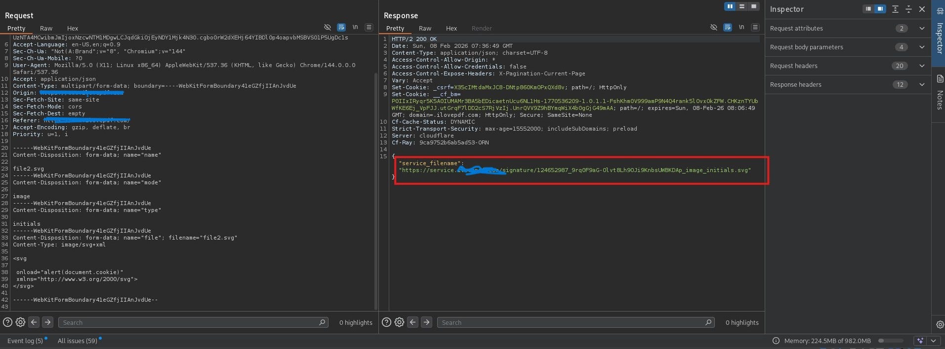Open the Request panel hamburger options menu

point(369,27)
